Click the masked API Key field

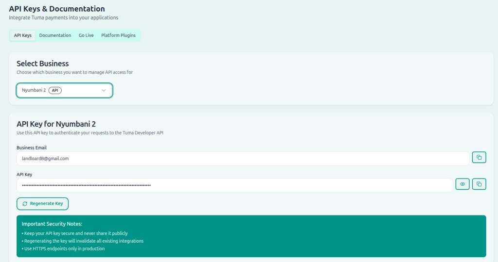[x=235, y=185]
